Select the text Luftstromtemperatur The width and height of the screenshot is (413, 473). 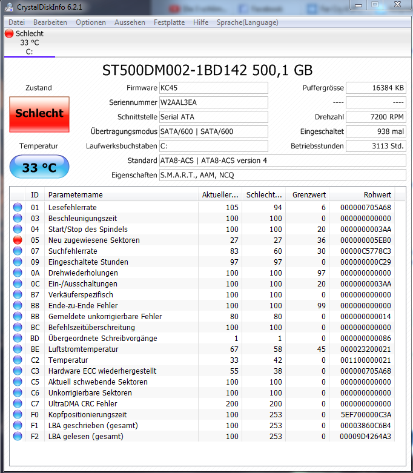(x=83, y=349)
